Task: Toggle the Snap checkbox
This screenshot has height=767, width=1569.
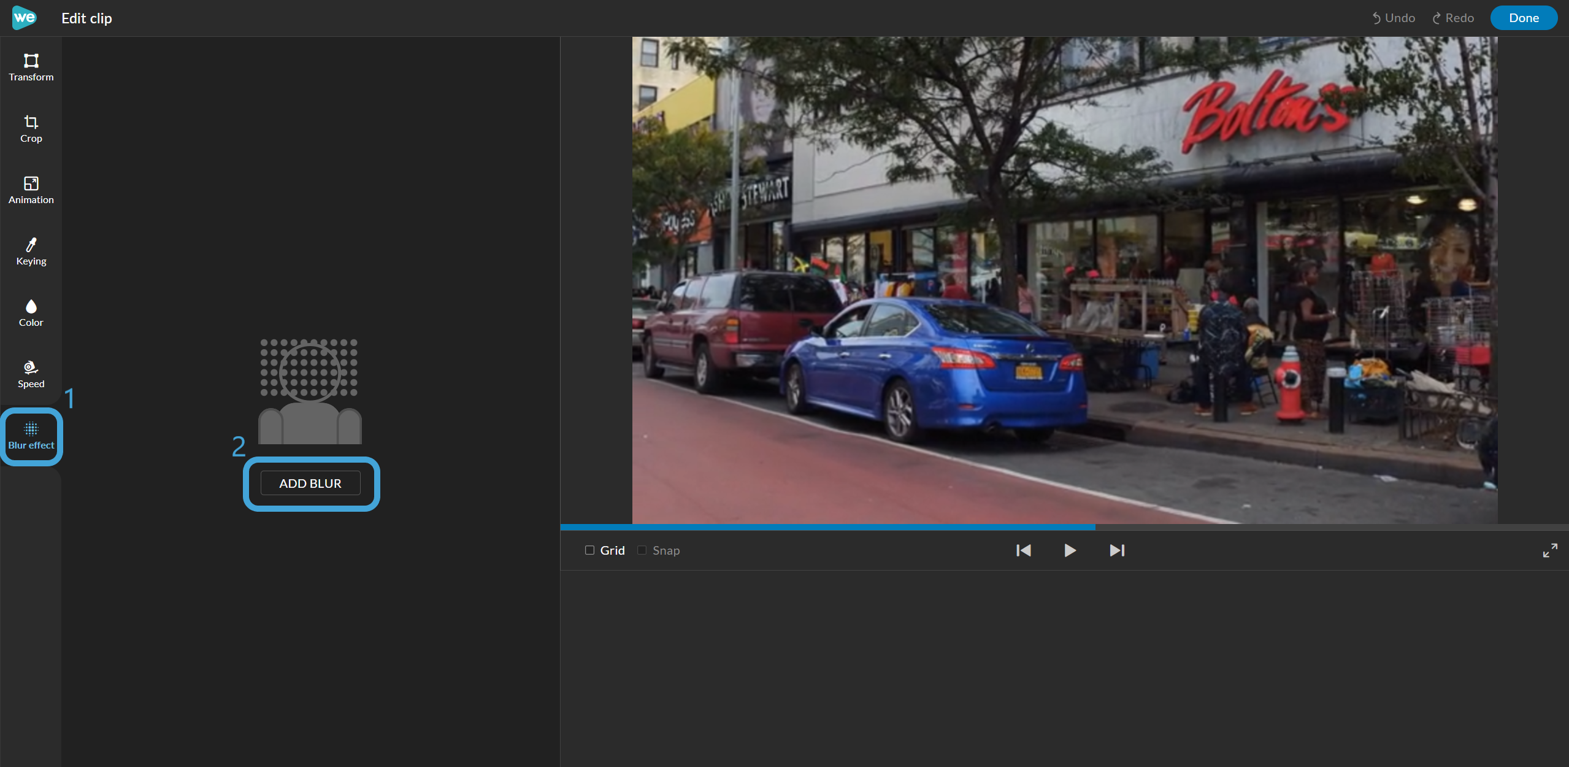Action: (642, 550)
